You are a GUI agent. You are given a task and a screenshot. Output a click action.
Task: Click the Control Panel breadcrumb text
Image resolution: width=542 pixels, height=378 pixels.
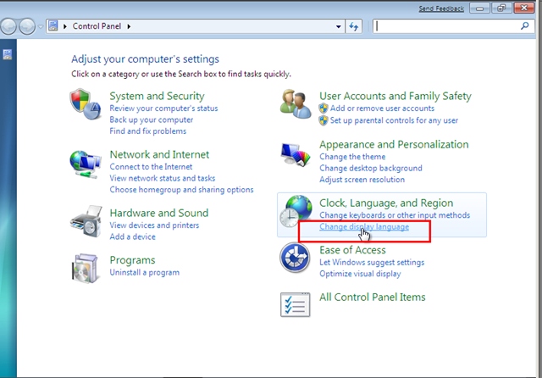tap(97, 26)
